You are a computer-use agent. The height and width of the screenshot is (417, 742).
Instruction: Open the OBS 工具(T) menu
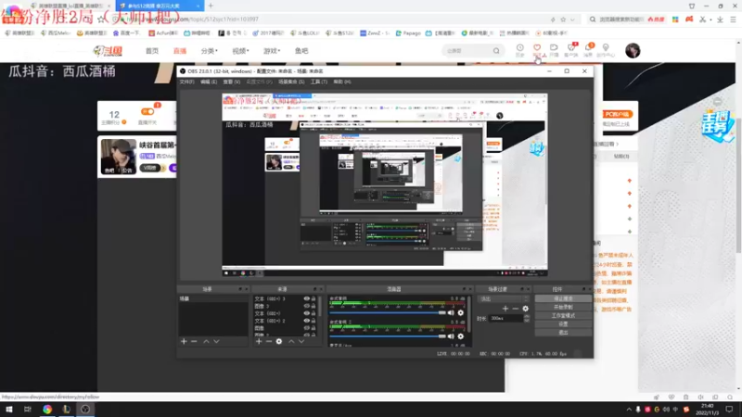coord(319,82)
